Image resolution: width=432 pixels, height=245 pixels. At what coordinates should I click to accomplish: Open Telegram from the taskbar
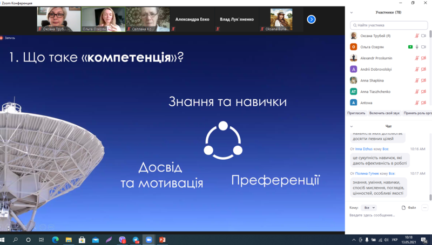(136, 240)
